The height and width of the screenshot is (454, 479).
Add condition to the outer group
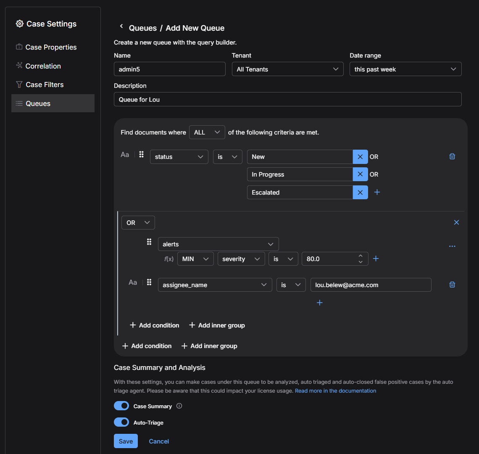point(147,346)
